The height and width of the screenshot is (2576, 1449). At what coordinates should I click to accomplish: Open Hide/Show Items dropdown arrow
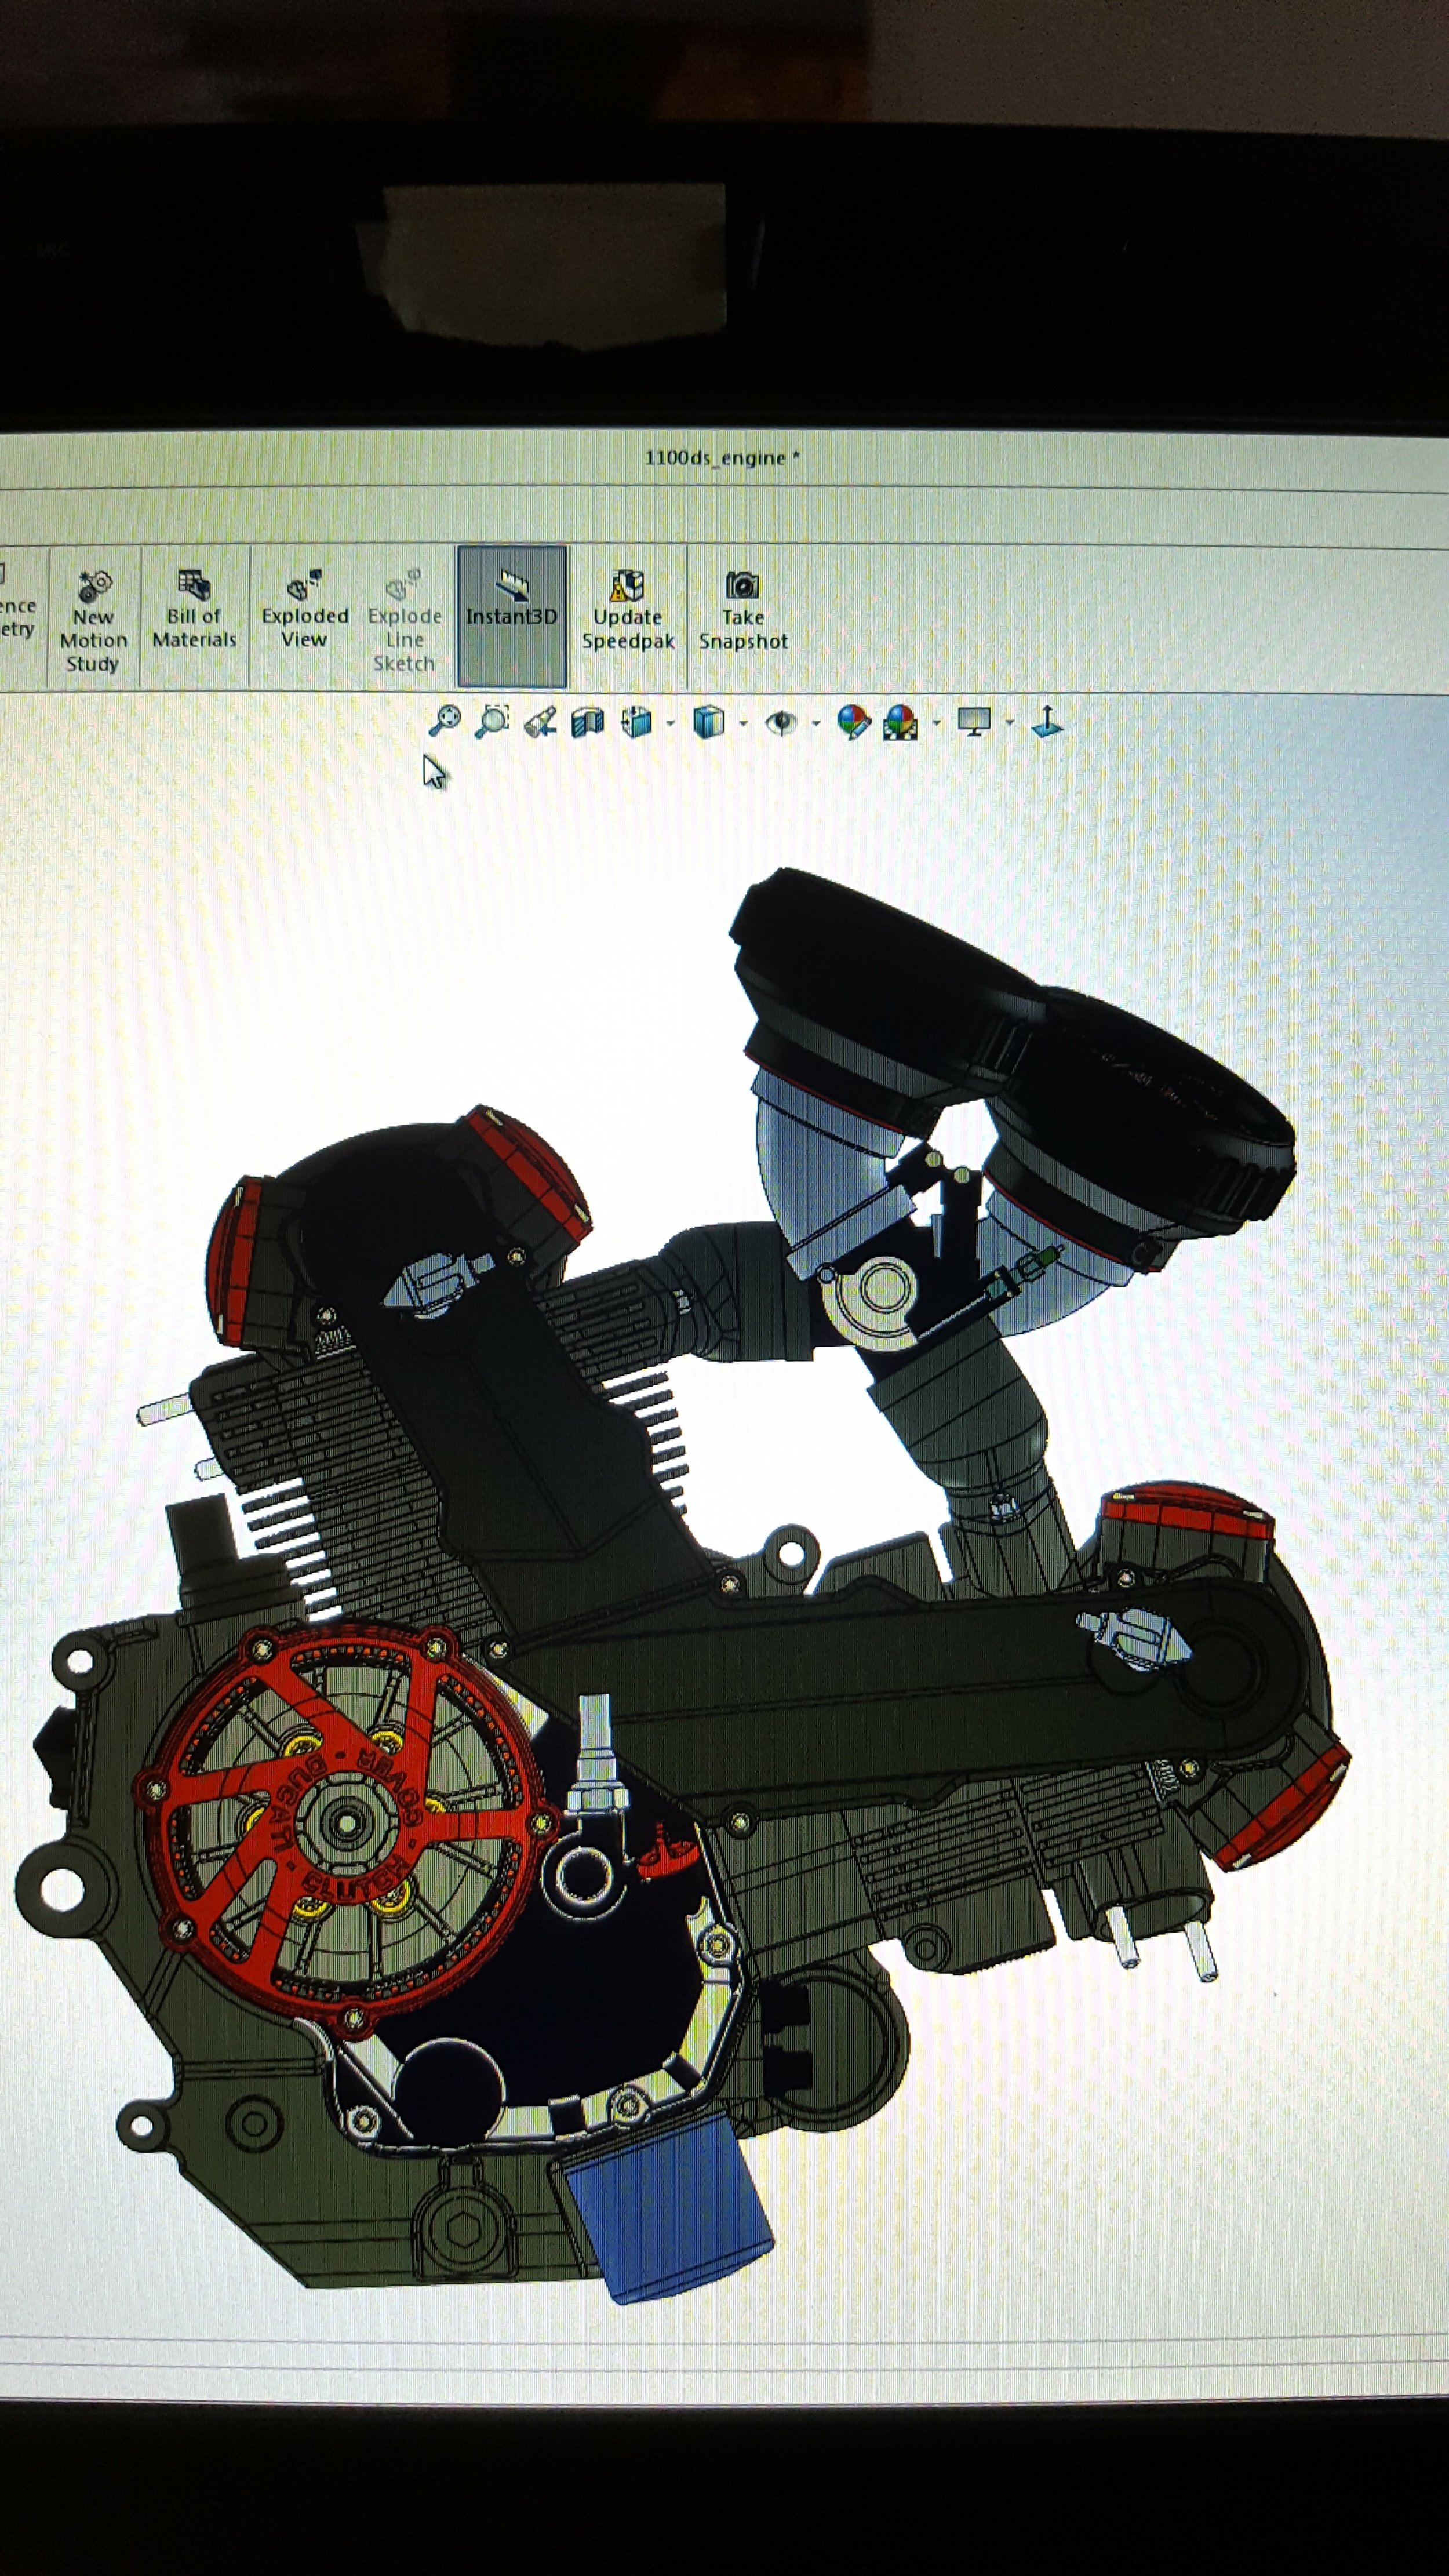(816, 723)
